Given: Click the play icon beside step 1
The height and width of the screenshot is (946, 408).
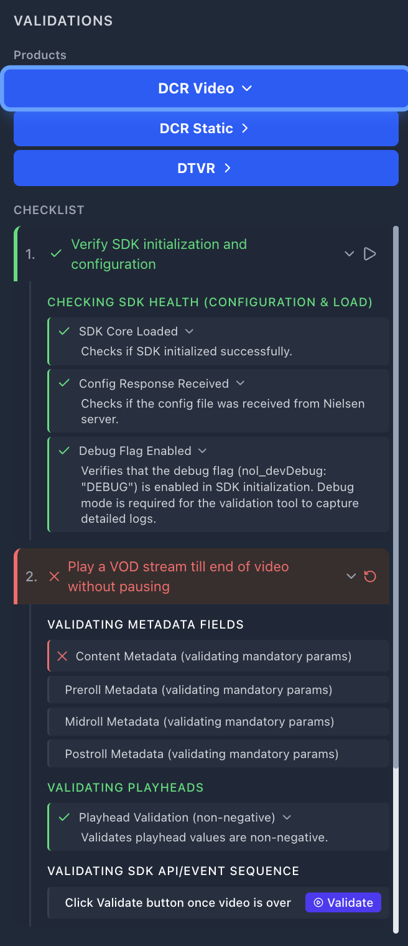Looking at the screenshot, I should click(369, 253).
